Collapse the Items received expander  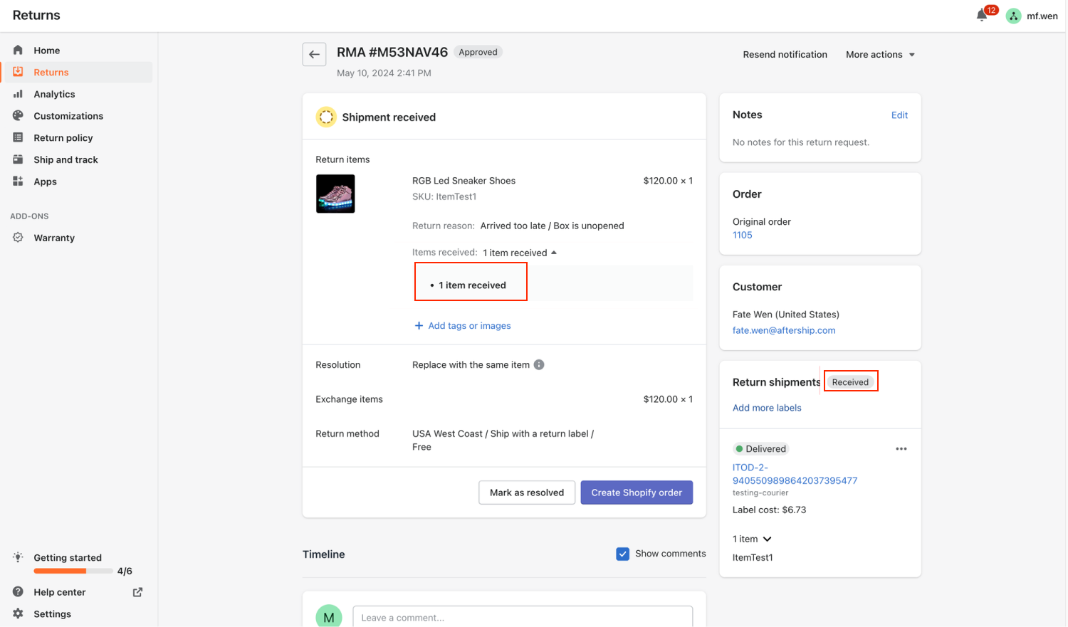[554, 253]
